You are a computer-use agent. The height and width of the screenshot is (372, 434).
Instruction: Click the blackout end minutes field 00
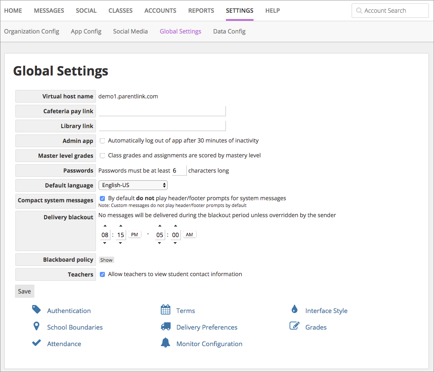[x=175, y=235]
